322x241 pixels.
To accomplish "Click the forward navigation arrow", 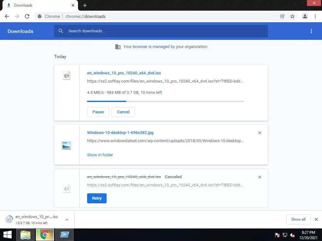I will tap(17, 16).
